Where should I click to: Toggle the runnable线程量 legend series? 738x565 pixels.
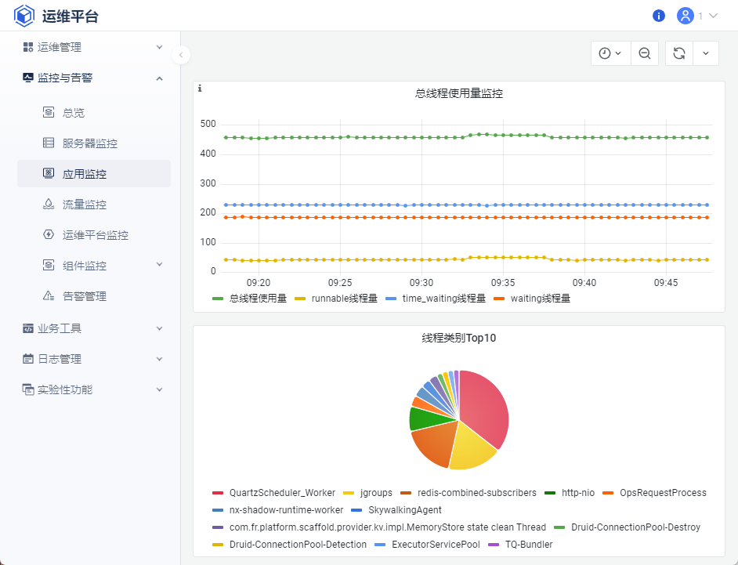(x=335, y=299)
